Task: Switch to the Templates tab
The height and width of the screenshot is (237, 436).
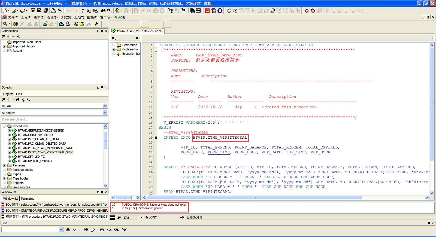Action: click(x=28, y=199)
